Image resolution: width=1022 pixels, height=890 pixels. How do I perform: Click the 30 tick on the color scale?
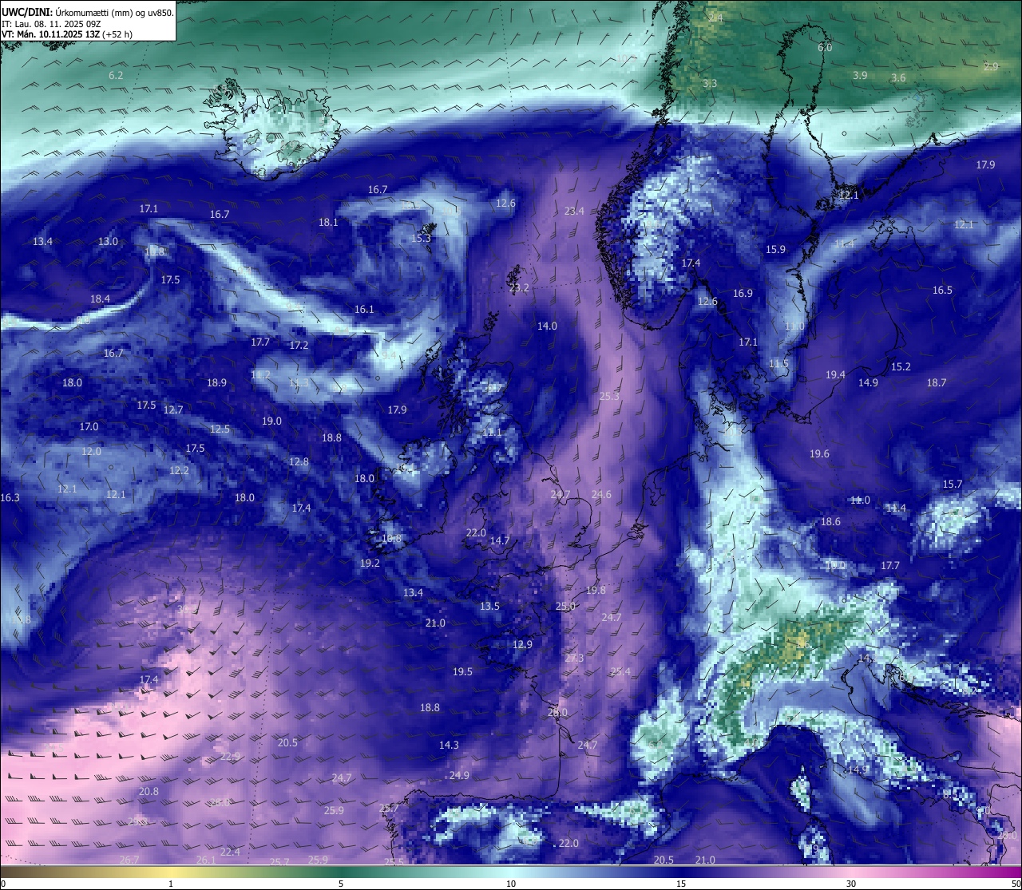coord(851,884)
